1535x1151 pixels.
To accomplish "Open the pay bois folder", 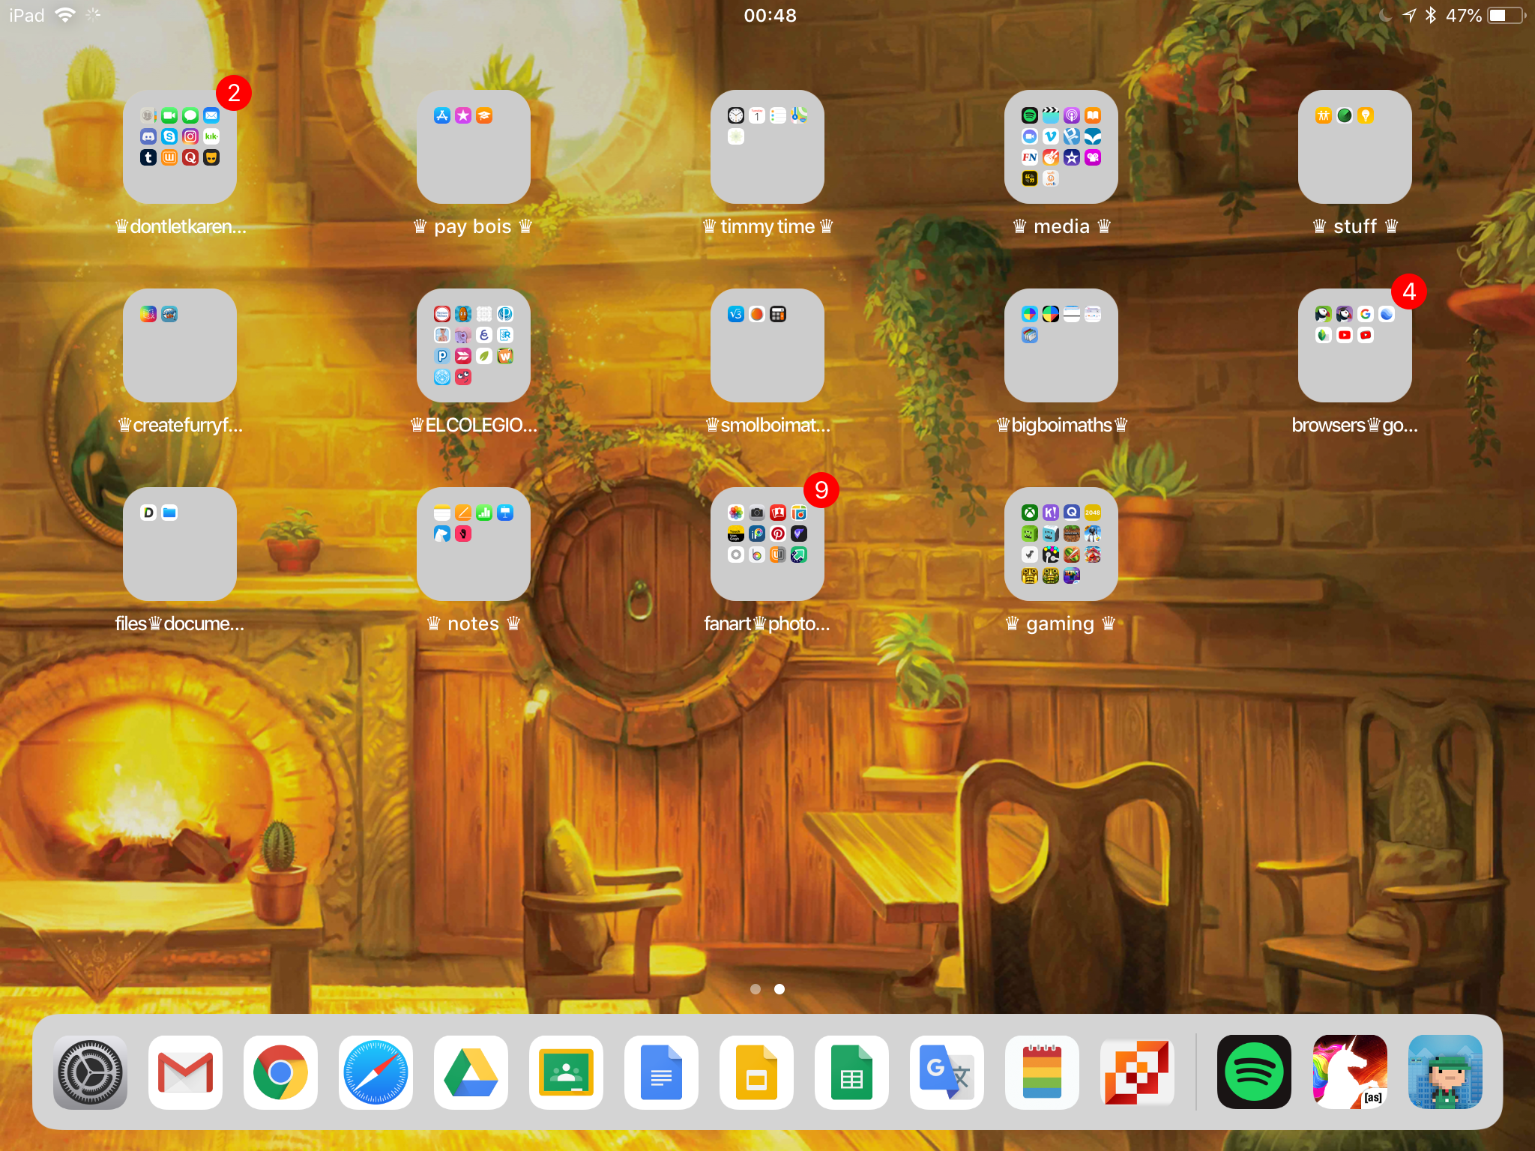I will coord(474,147).
